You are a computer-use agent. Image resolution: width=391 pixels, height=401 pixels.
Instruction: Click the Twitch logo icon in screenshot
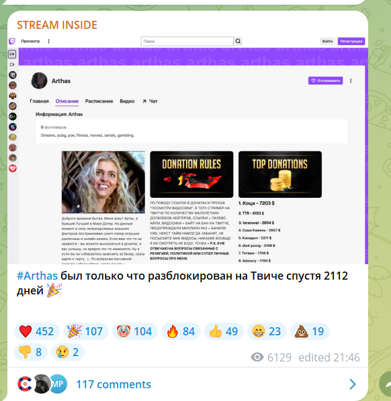tap(12, 41)
